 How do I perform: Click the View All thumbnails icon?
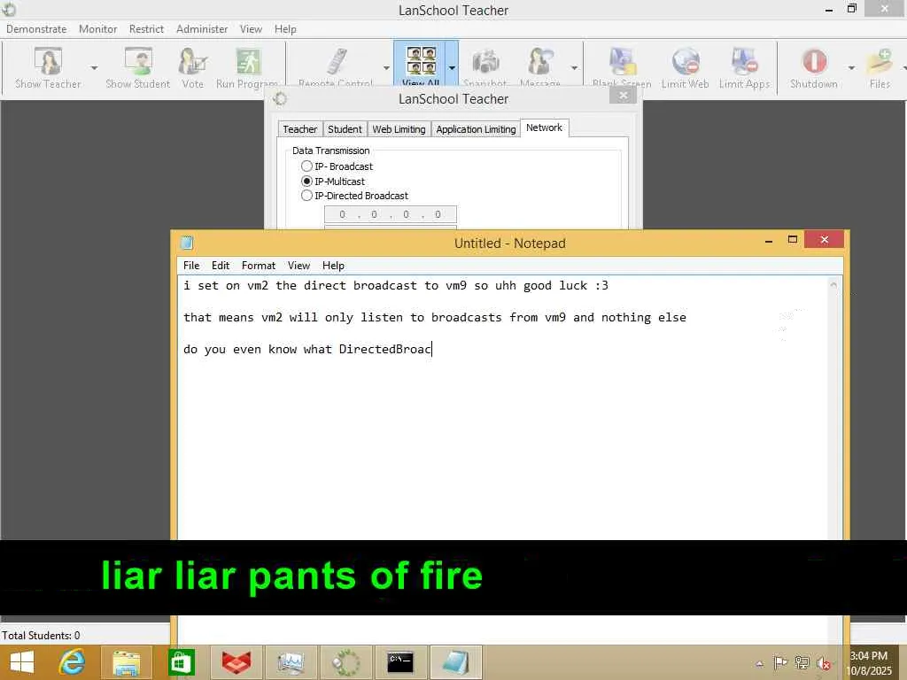[421, 64]
